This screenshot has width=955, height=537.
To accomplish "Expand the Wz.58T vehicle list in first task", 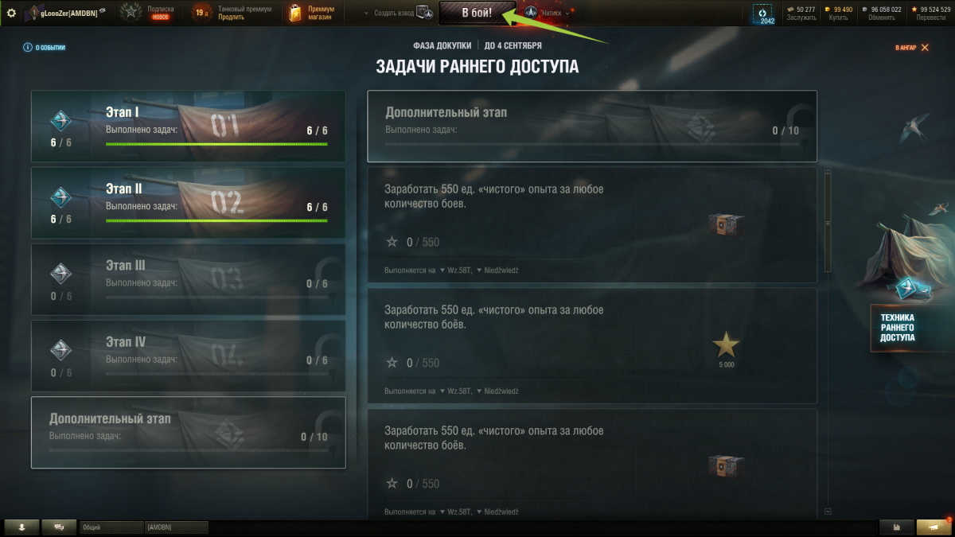I will click(456, 270).
